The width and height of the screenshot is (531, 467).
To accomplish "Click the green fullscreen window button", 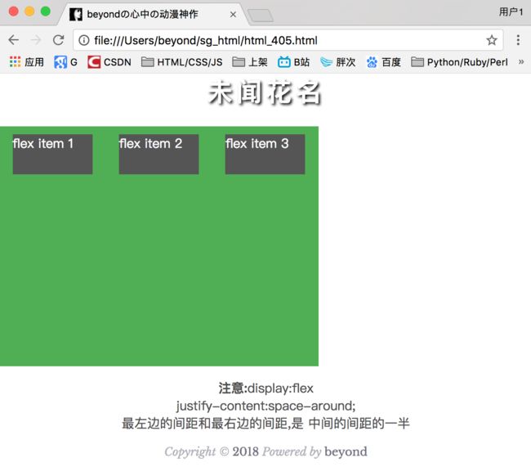I will point(46,11).
